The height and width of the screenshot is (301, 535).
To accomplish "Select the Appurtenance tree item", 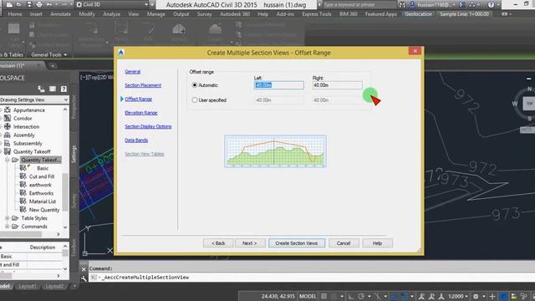I will click(29, 110).
